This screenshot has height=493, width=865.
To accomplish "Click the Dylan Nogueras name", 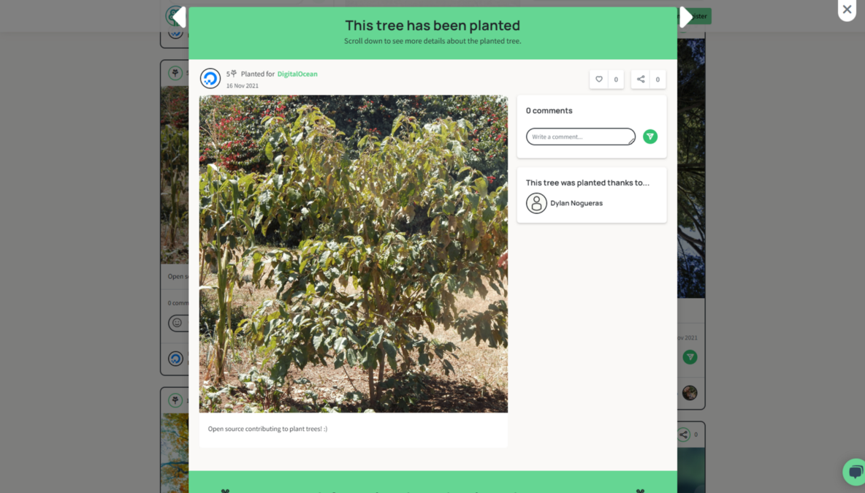I will [x=576, y=203].
